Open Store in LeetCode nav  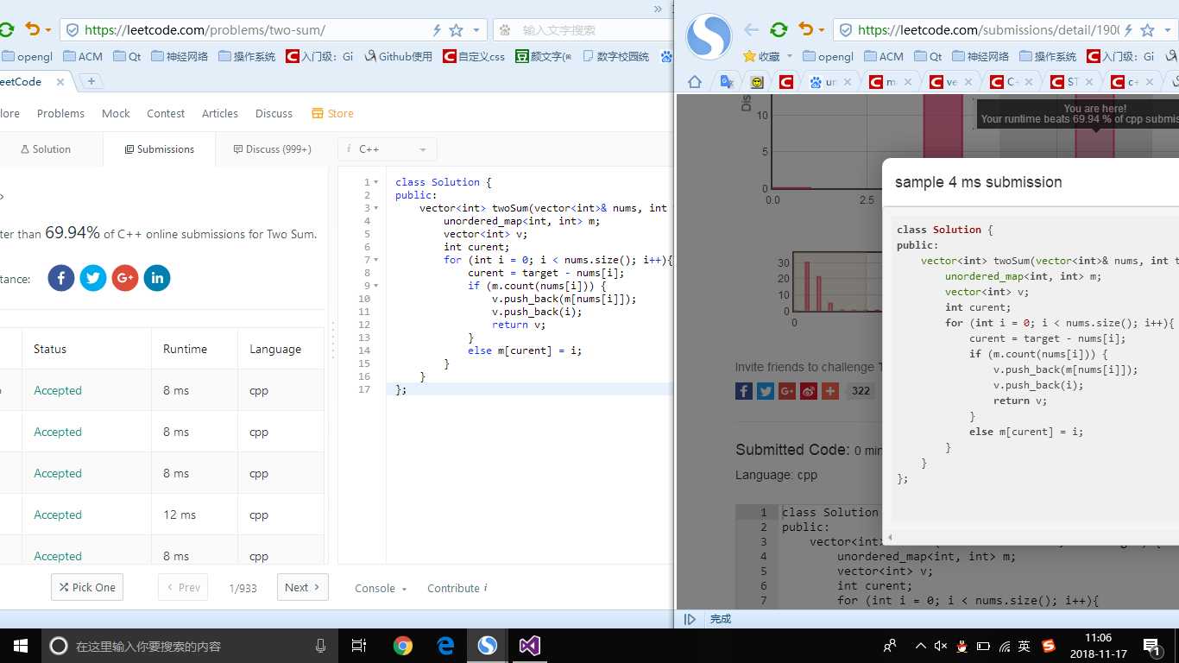332,113
